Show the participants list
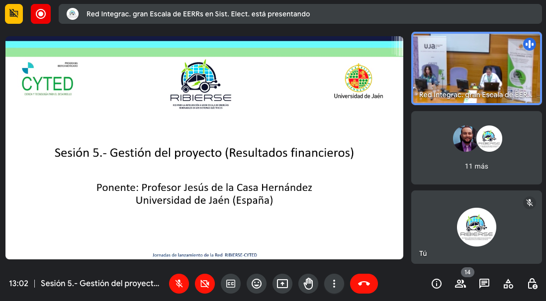This screenshot has width=546, height=301. tap(460, 284)
